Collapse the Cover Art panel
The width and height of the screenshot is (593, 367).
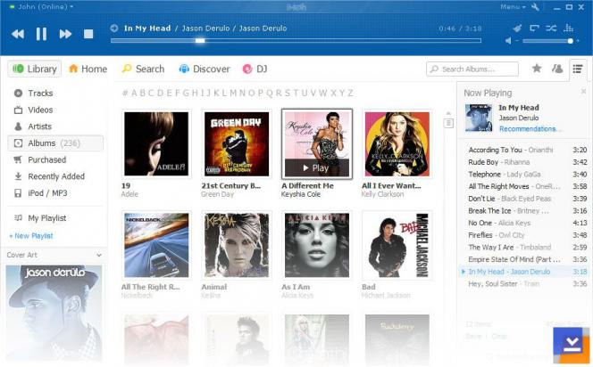pyautogui.click(x=98, y=255)
